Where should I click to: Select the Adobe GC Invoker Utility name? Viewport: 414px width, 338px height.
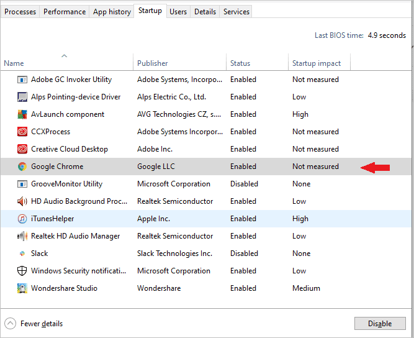click(x=71, y=80)
